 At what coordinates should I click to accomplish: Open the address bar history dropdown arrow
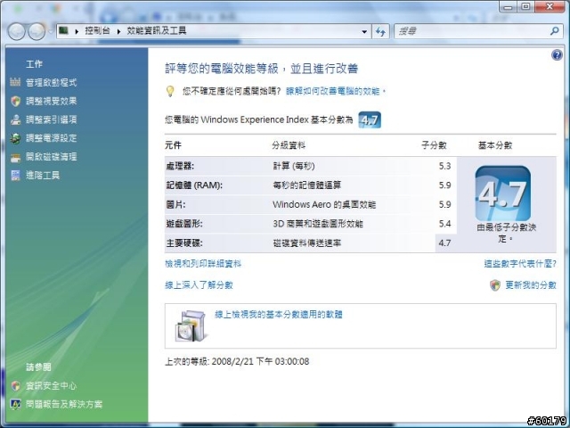point(364,32)
